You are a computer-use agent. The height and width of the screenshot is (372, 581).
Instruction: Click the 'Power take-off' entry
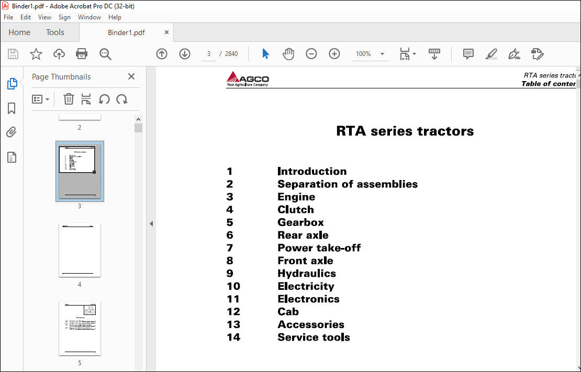[x=319, y=248]
